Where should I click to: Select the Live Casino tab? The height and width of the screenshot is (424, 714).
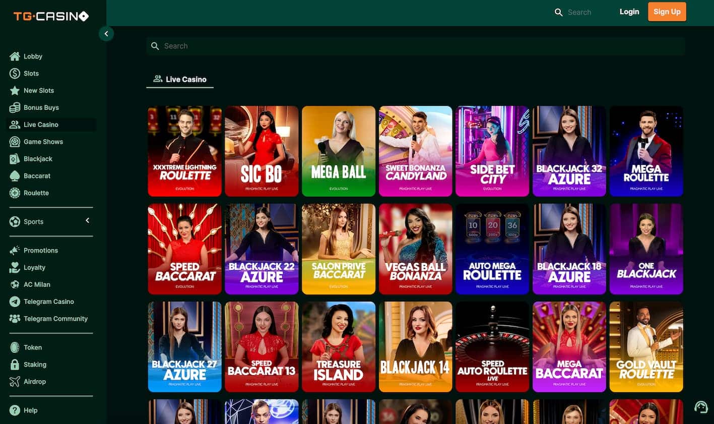coord(180,79)
